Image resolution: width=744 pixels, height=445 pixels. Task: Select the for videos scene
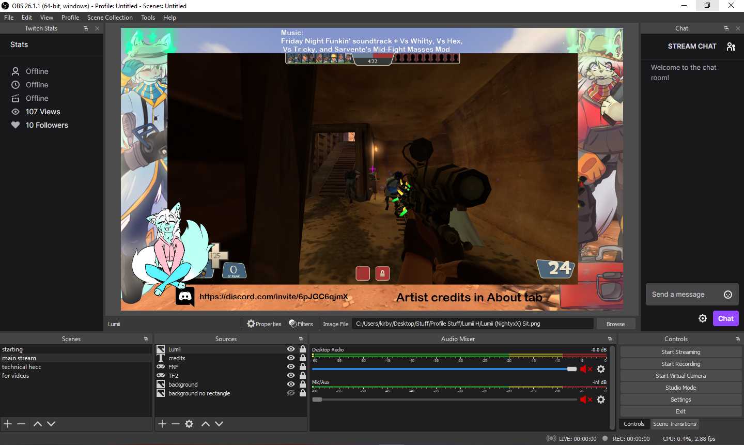pos(76,376)
